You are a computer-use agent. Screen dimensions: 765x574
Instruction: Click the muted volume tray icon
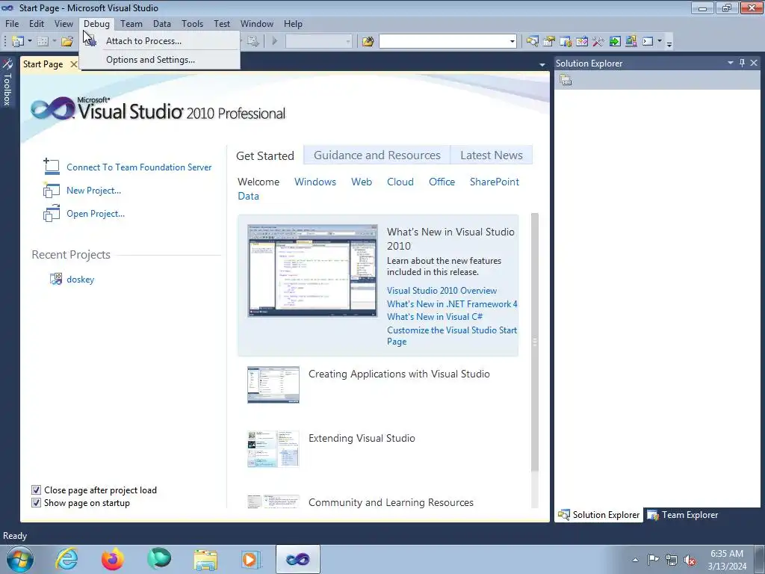pyautogui.click(x=690, y=560)
